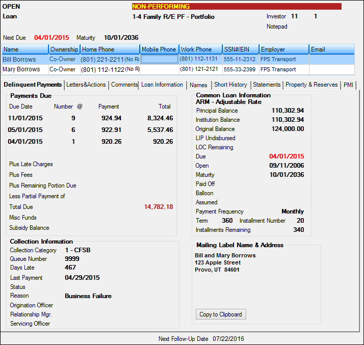Click the Next Follow-Up Date 07/22/2016
The image size is (364, 345).
[228, 339]
